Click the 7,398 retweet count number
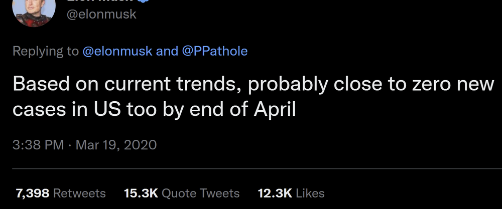The width and height of the screenshot is (502, 209). tap(31, 193)
